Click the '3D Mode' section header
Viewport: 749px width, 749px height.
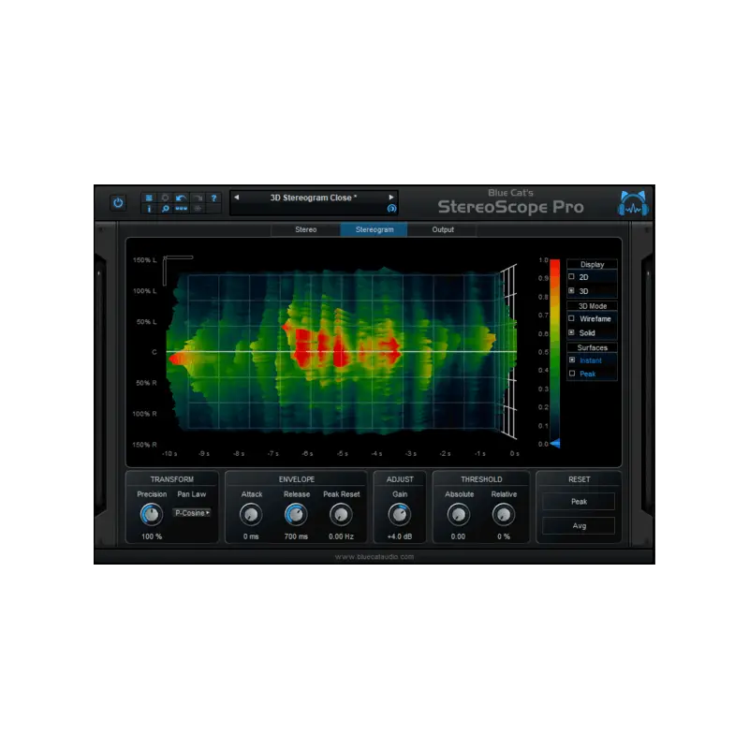click(x=593, y=306)
